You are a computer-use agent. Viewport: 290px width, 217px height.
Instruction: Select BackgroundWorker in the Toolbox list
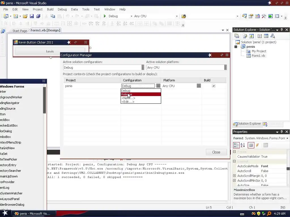coord(11,97)
